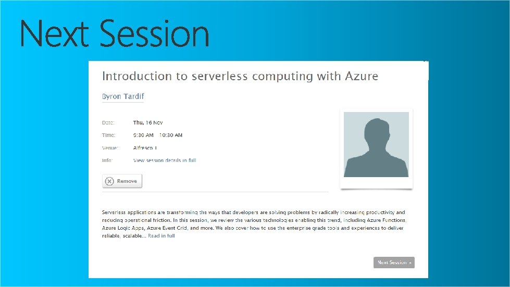Open the Byron Tardif speaker link
The height and width of the screenshot is (287, 510).
(x=123, y=96)
